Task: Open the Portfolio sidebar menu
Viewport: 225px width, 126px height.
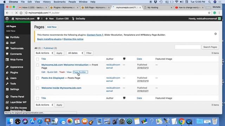Action: [14, 37]
